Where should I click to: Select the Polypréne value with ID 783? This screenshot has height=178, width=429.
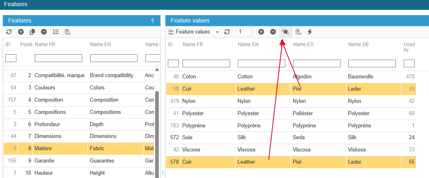(x=291, y=126)
